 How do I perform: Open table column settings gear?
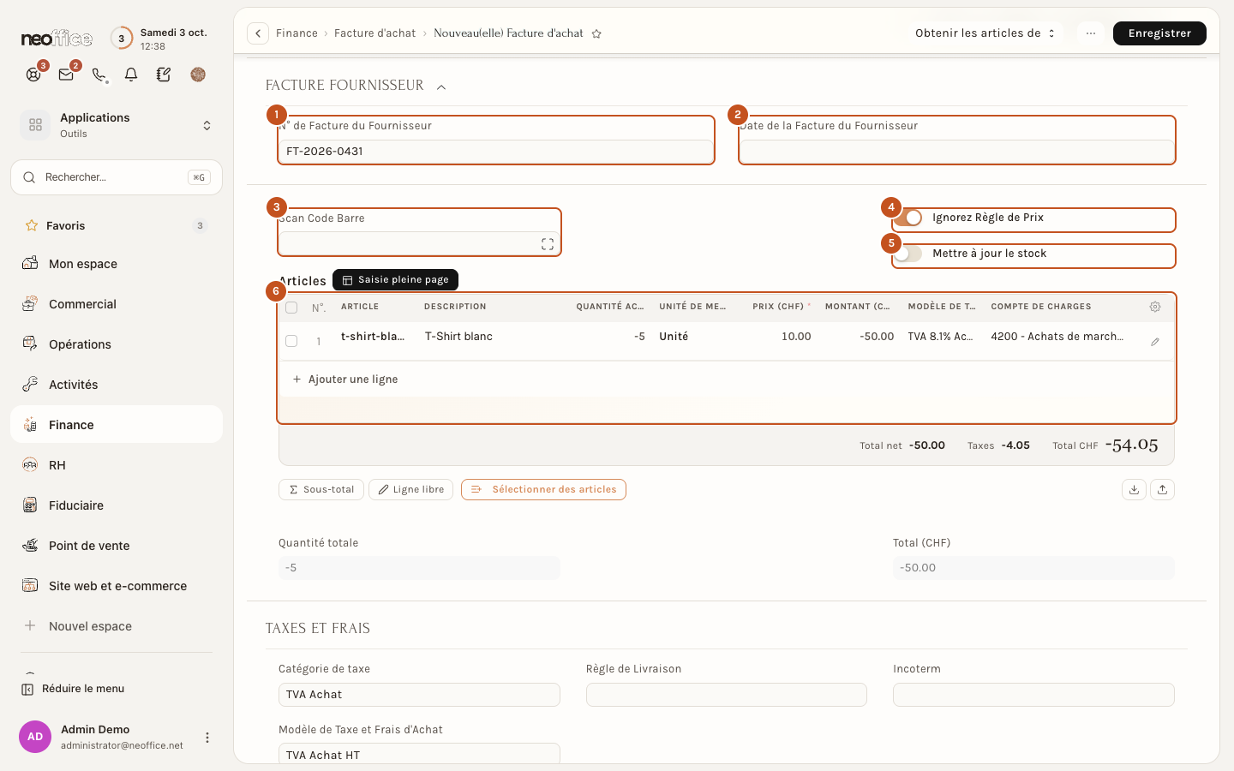(1155, 307)
